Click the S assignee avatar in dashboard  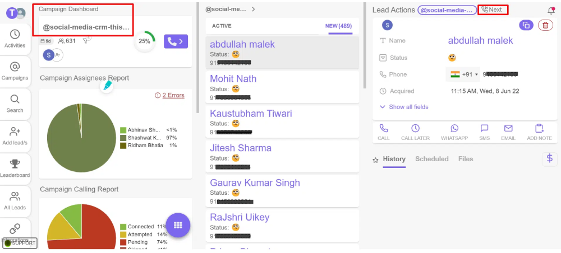(48, 55)
